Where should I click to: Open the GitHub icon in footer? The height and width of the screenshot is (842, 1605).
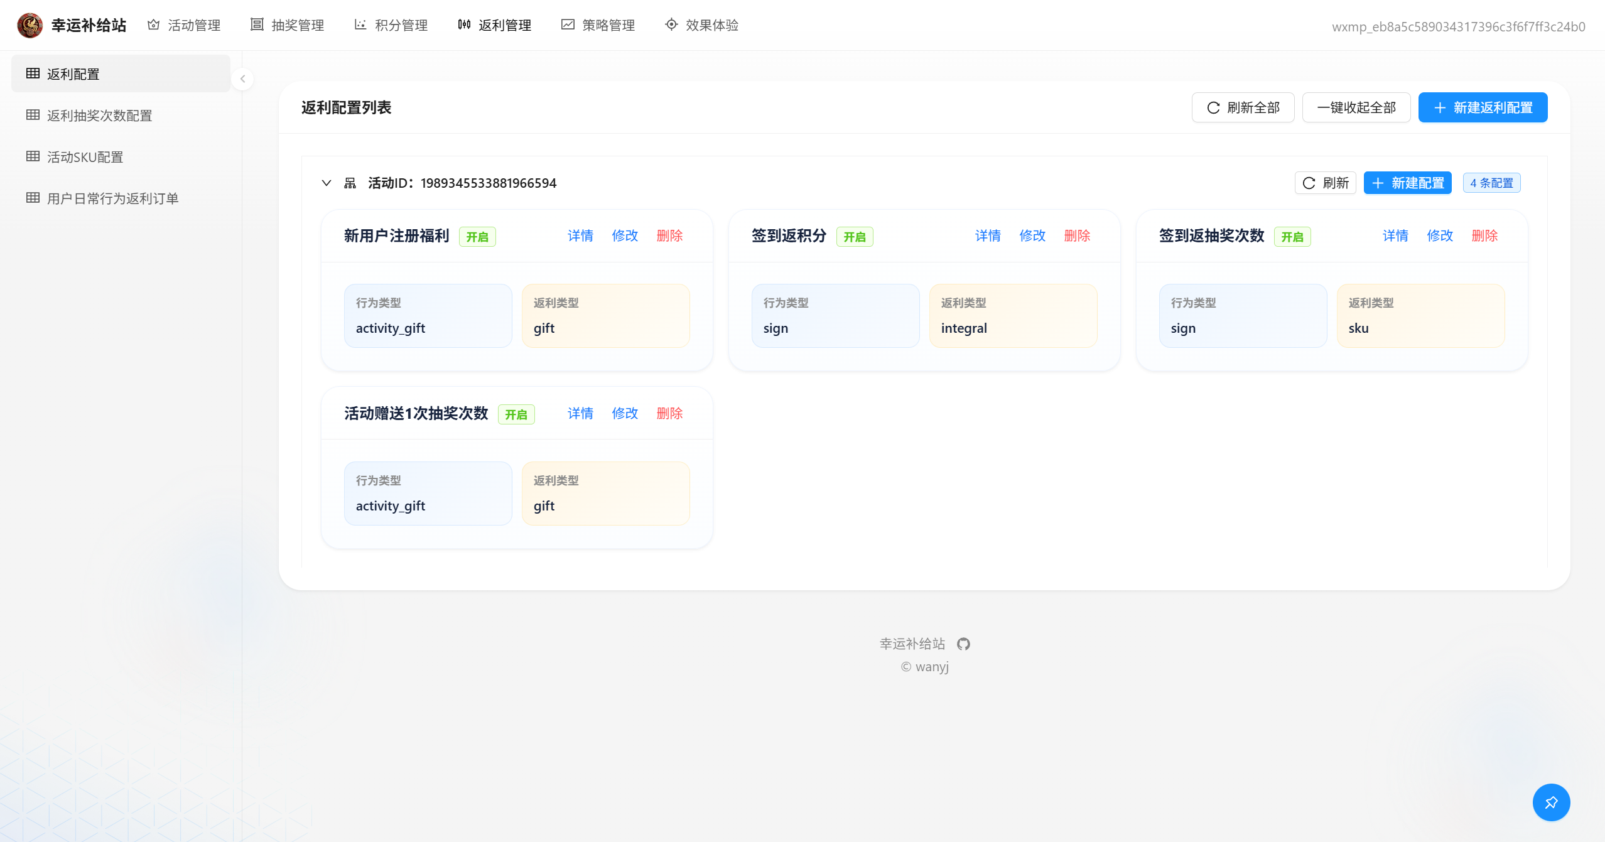pos(963,644)
